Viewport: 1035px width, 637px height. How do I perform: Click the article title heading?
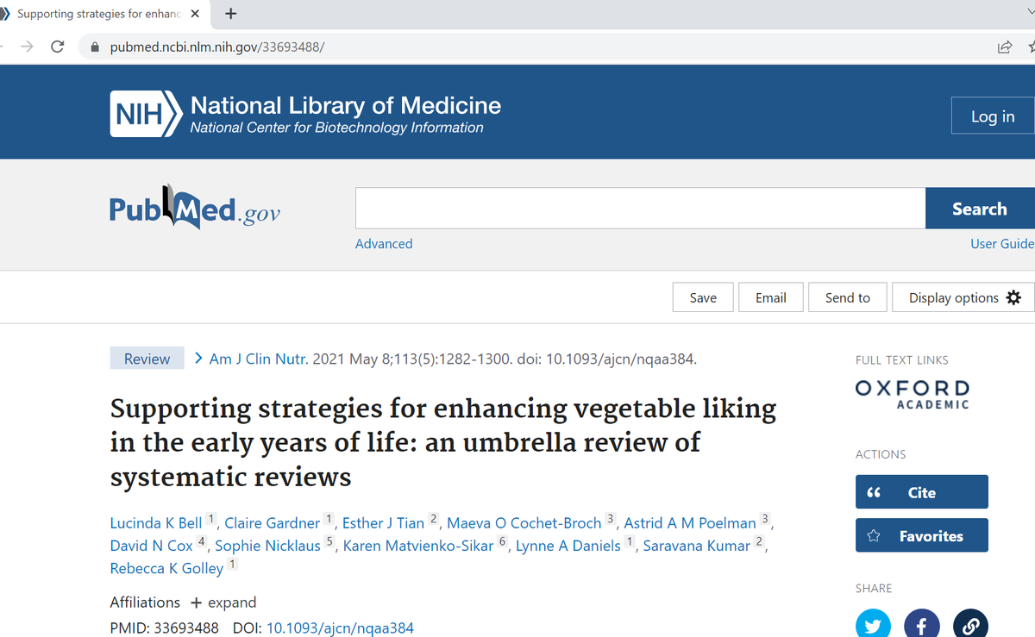point(443,442)
